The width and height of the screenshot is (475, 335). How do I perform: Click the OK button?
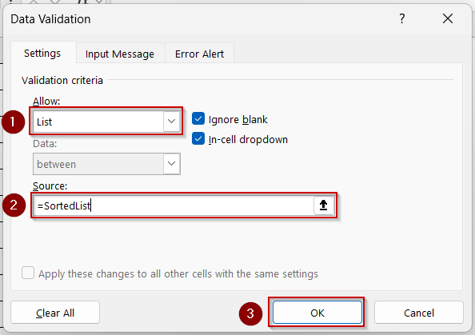point(317,313)
